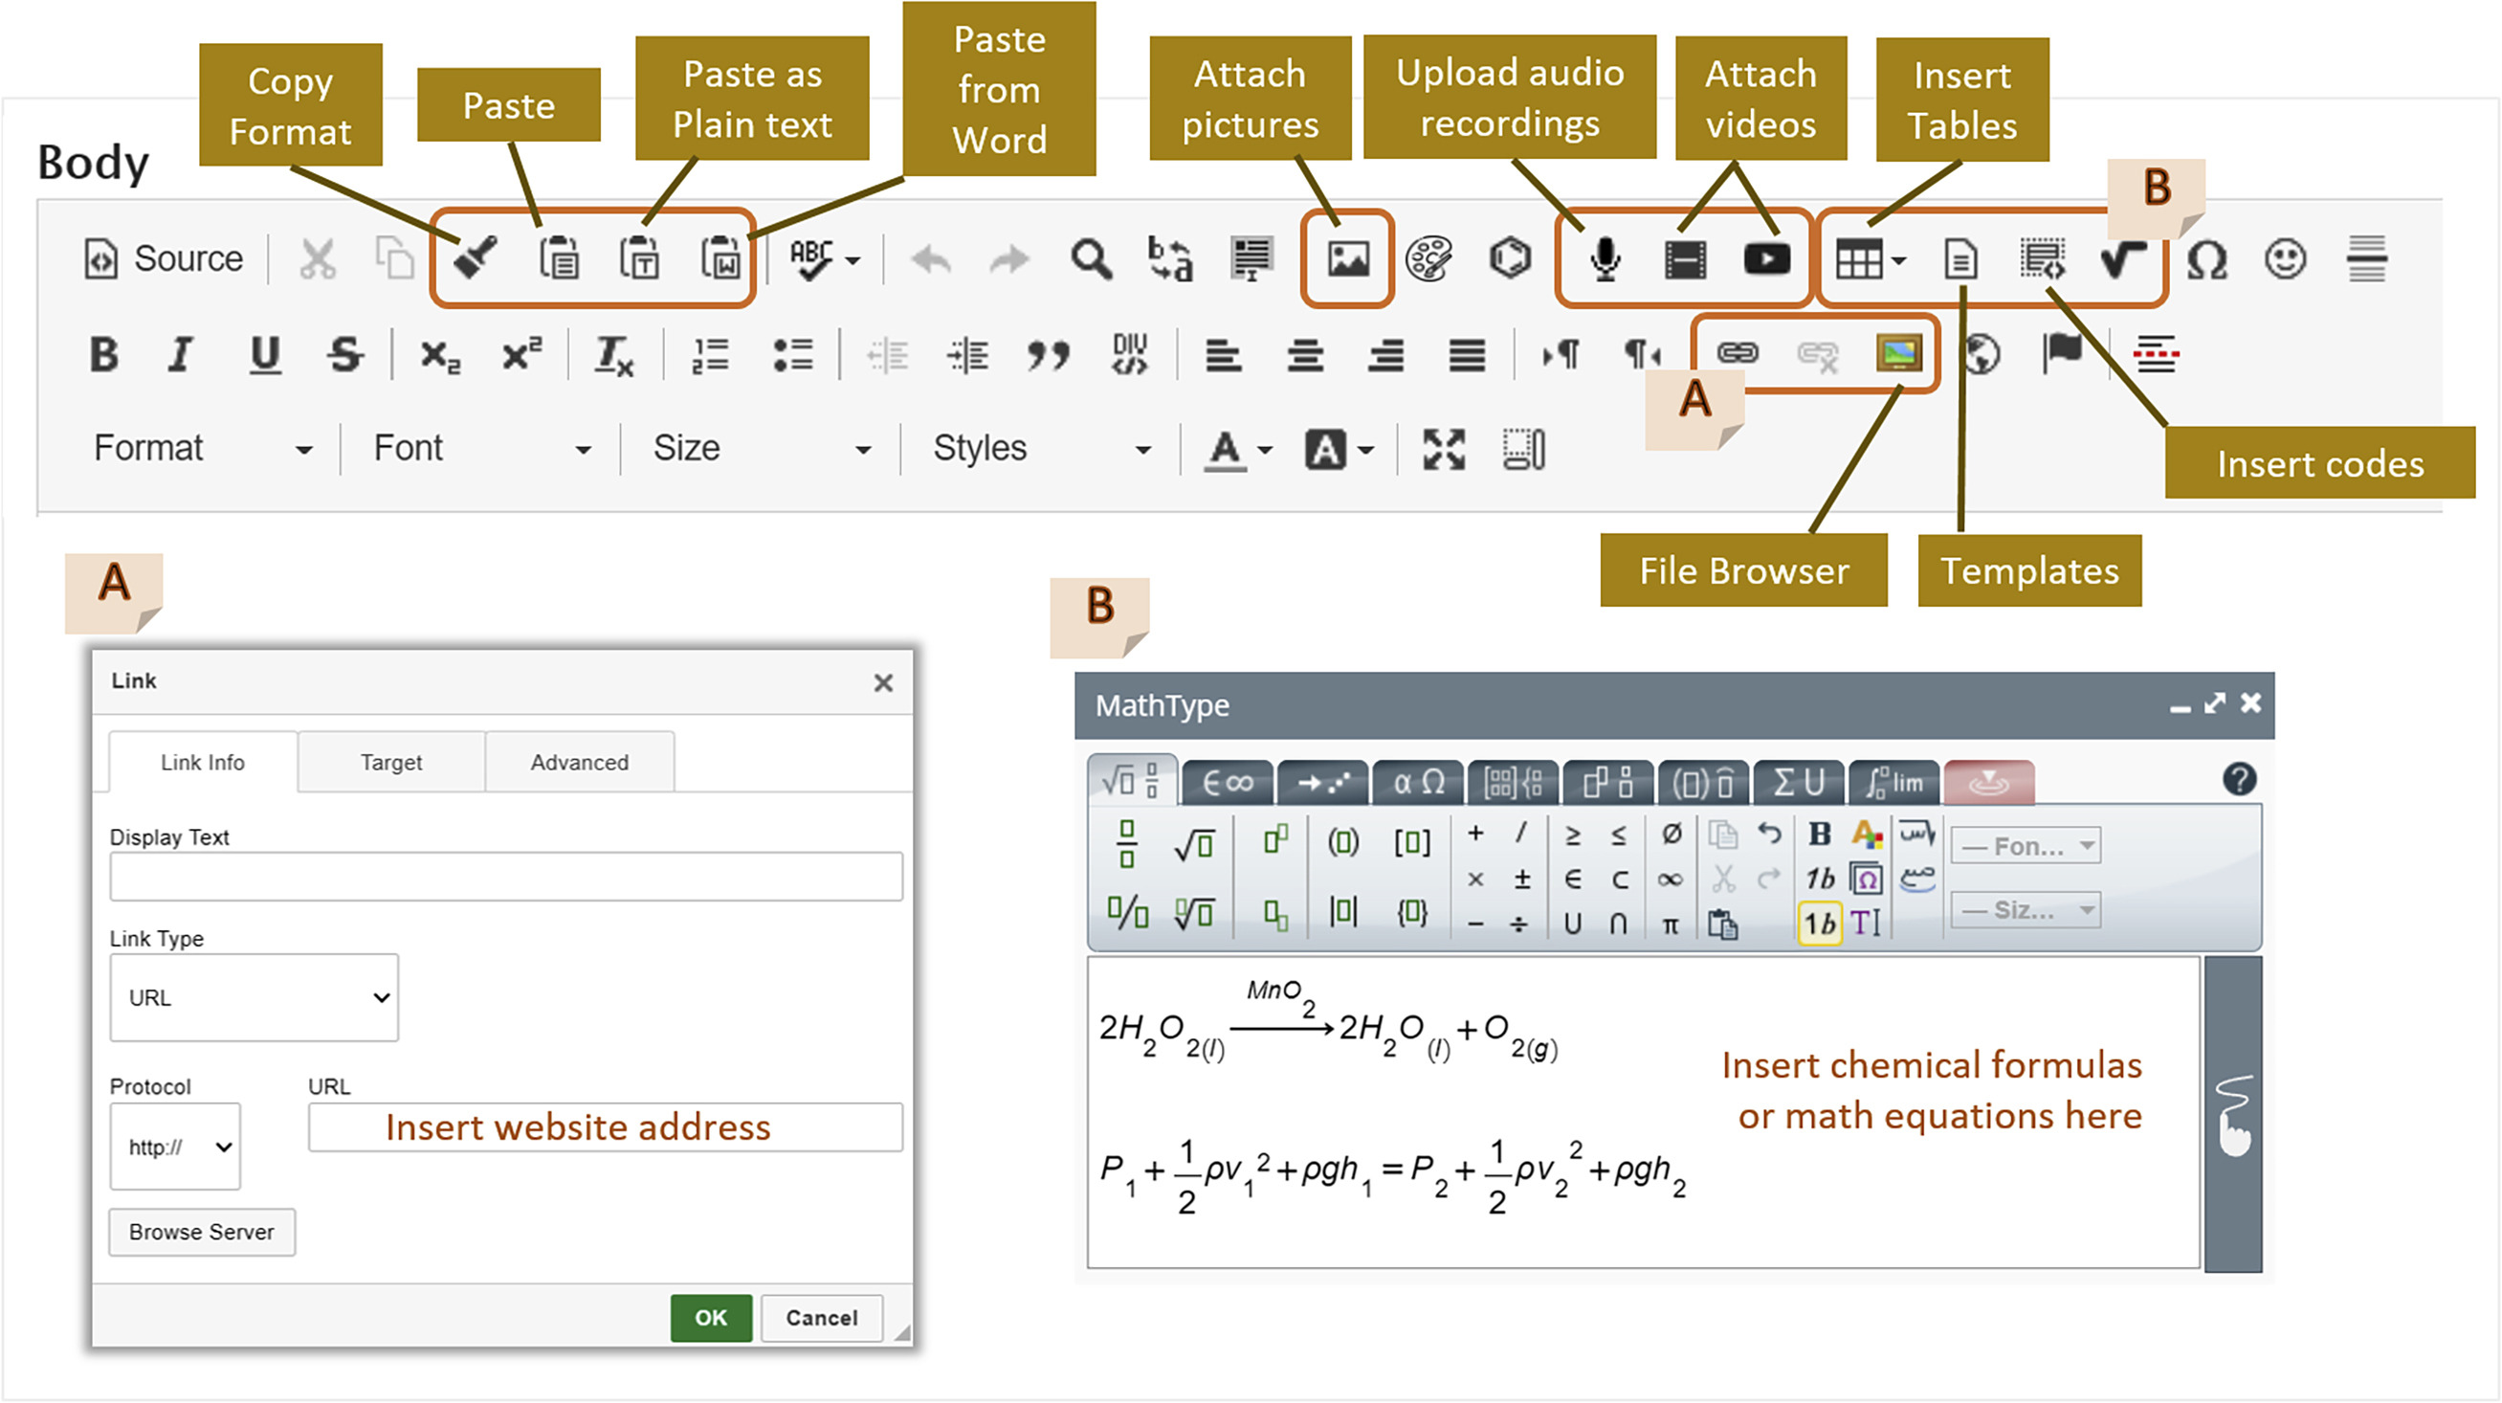Toggle the block quote
Image resolution: width=2502 pixels, height=1403 pixels.
pos(1048,356)
